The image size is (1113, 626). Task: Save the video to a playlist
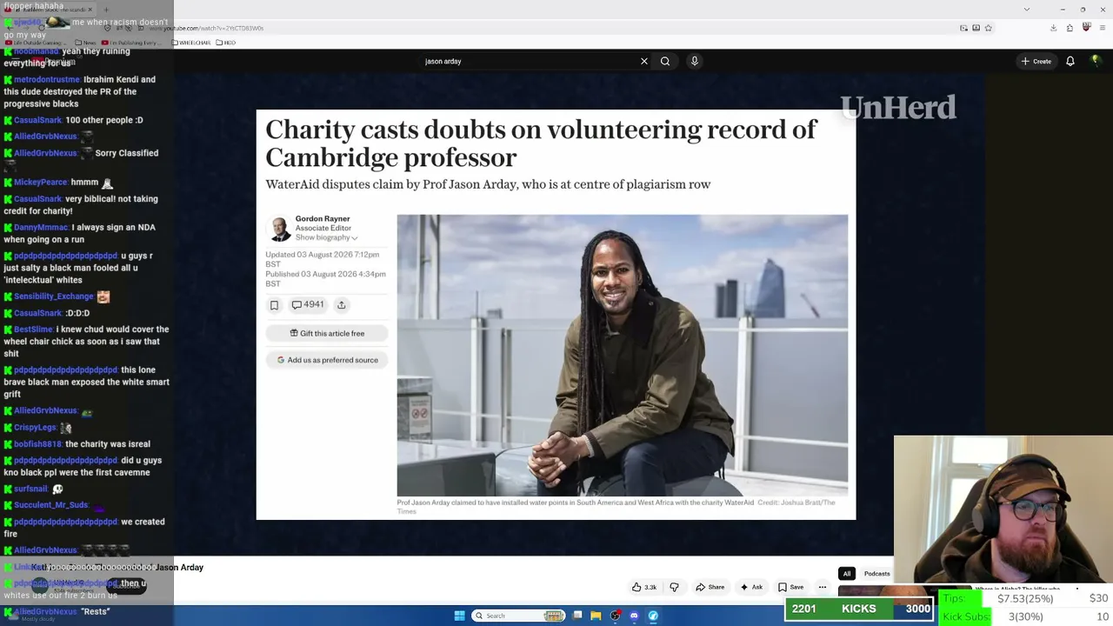(x=790, y=587)
